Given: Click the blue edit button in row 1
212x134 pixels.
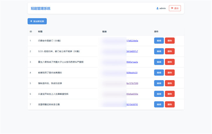Looking at the screenshot, I should [x=159, y=41].
